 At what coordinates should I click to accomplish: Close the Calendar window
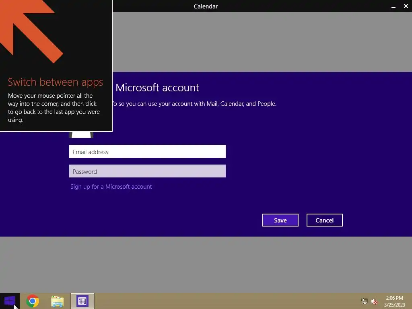tap(406, 6)
